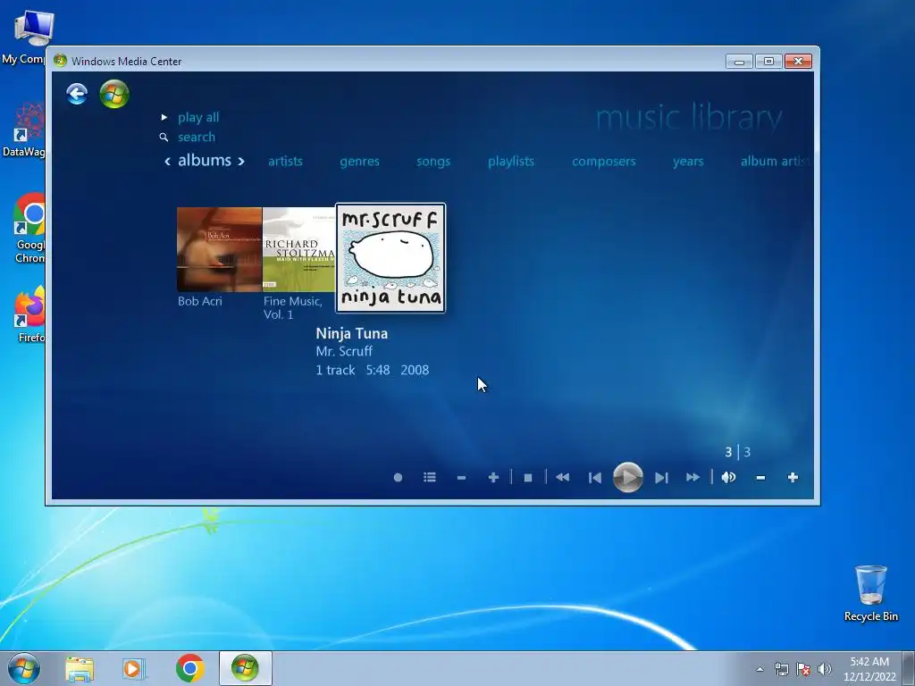Open Action Center flag tray icon

pos(803,669)
